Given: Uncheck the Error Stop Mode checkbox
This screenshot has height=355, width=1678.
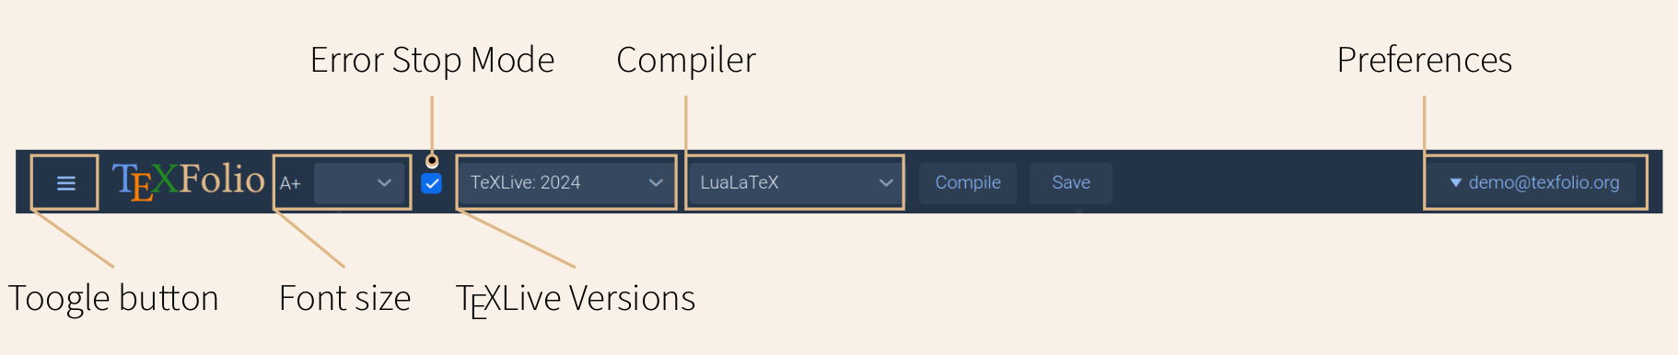Looking at the screenshot, I should (431, 183).
